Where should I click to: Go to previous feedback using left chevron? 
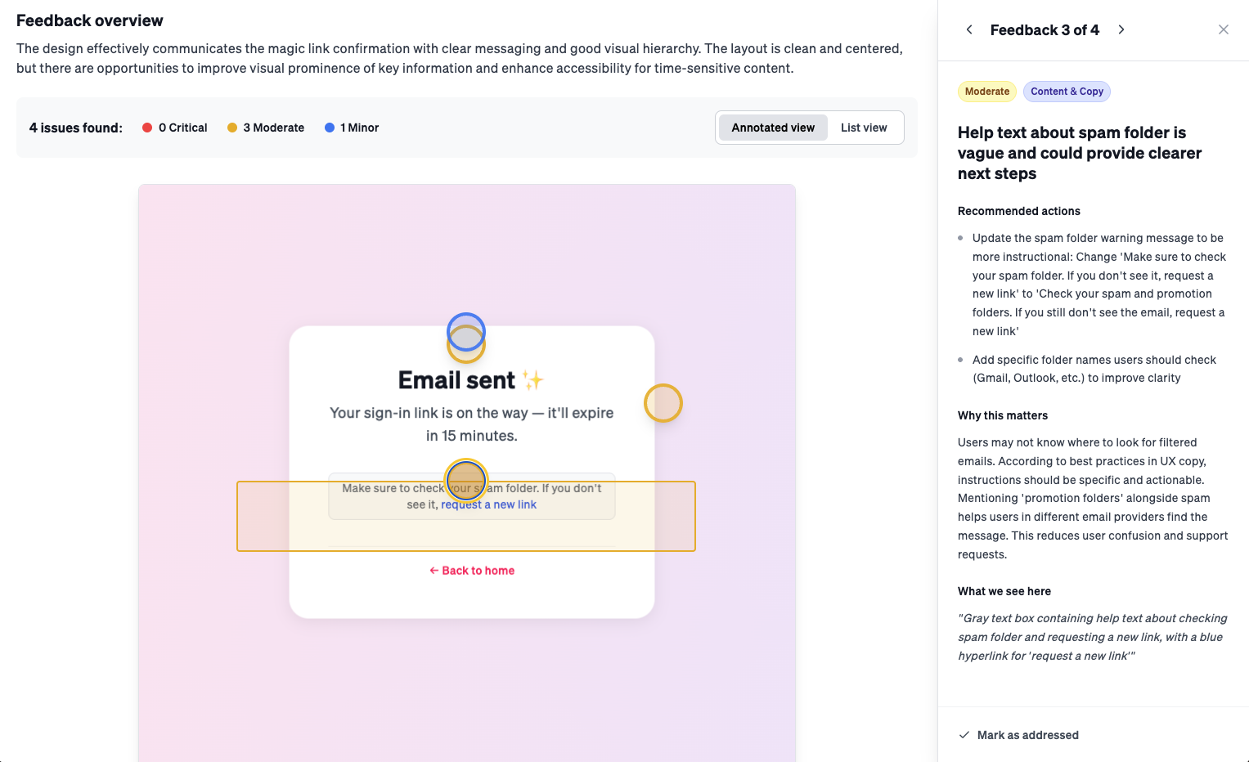969,30
